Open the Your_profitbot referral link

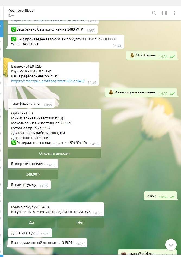pyautogui.click(x=48, y=81)
